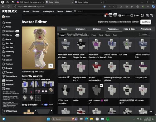Click the diamond slider handle nearest the body figure

35,110
